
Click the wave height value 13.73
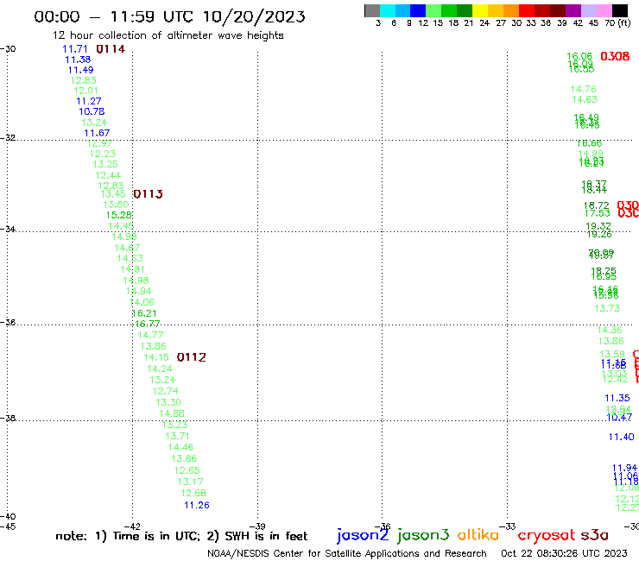(x=607, y=308)
